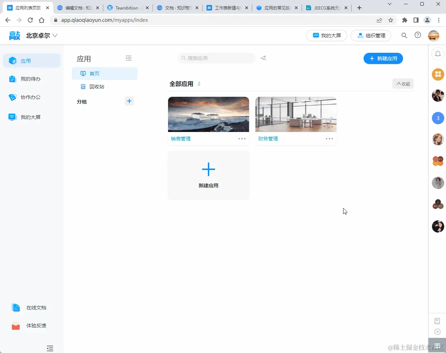Click the sort/switch icon beside search
The height and width of the screenshot is (353, 446).
[263, 58]
